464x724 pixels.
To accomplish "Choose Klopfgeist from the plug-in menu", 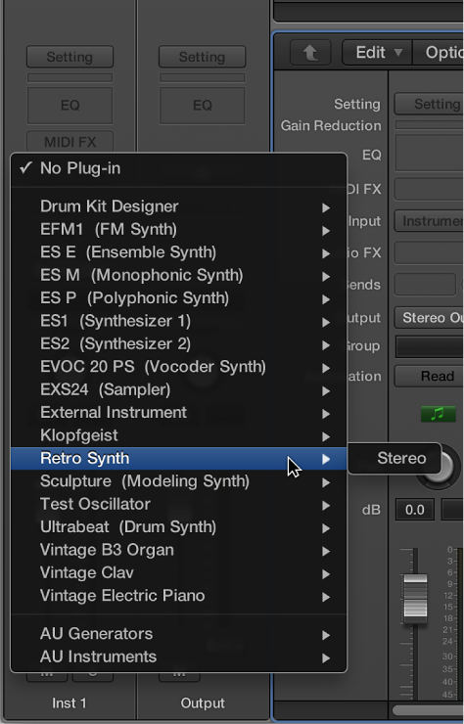I will click(179, 435).
